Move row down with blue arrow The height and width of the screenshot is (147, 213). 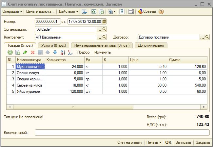(x=55, y=52)
